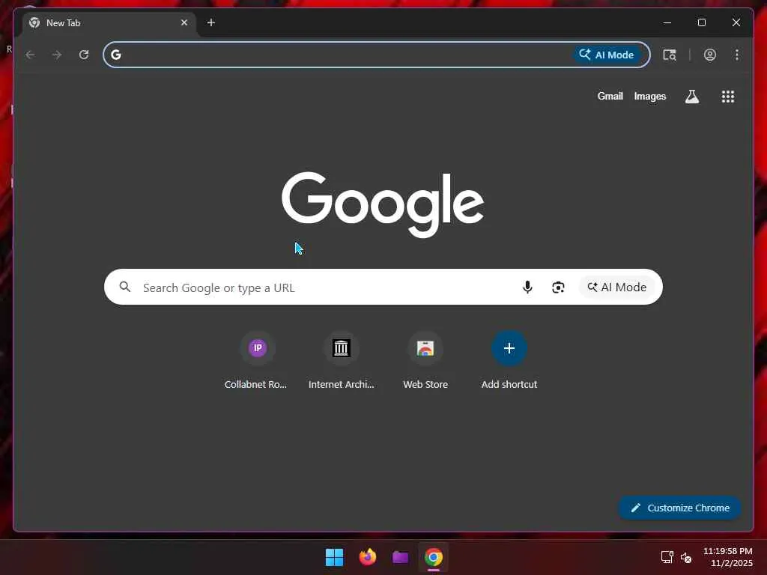Click the Google logo
This screenshot has width=767, height=575.
click(383, 204)
